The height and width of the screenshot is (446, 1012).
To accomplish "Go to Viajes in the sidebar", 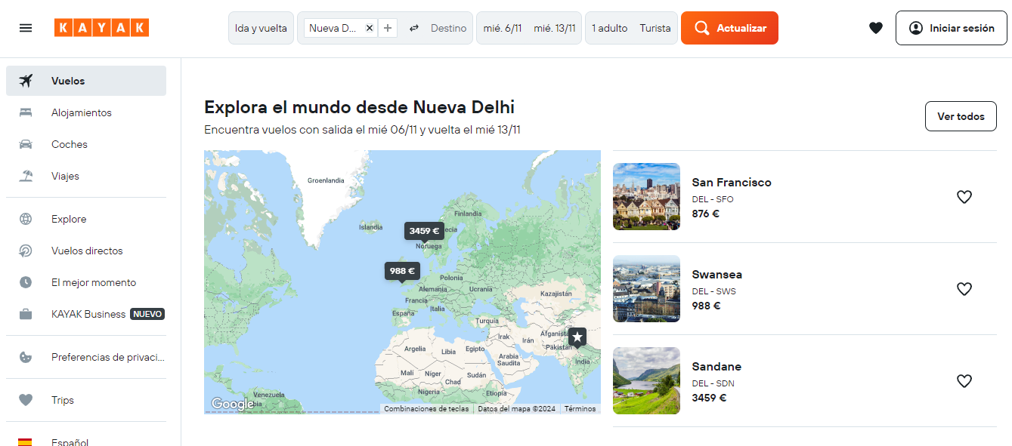I will pyautogui.click(x=86, y=176).
